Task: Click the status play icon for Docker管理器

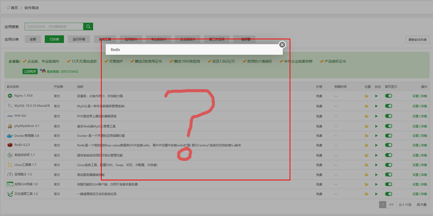Action: click(376, 136)
